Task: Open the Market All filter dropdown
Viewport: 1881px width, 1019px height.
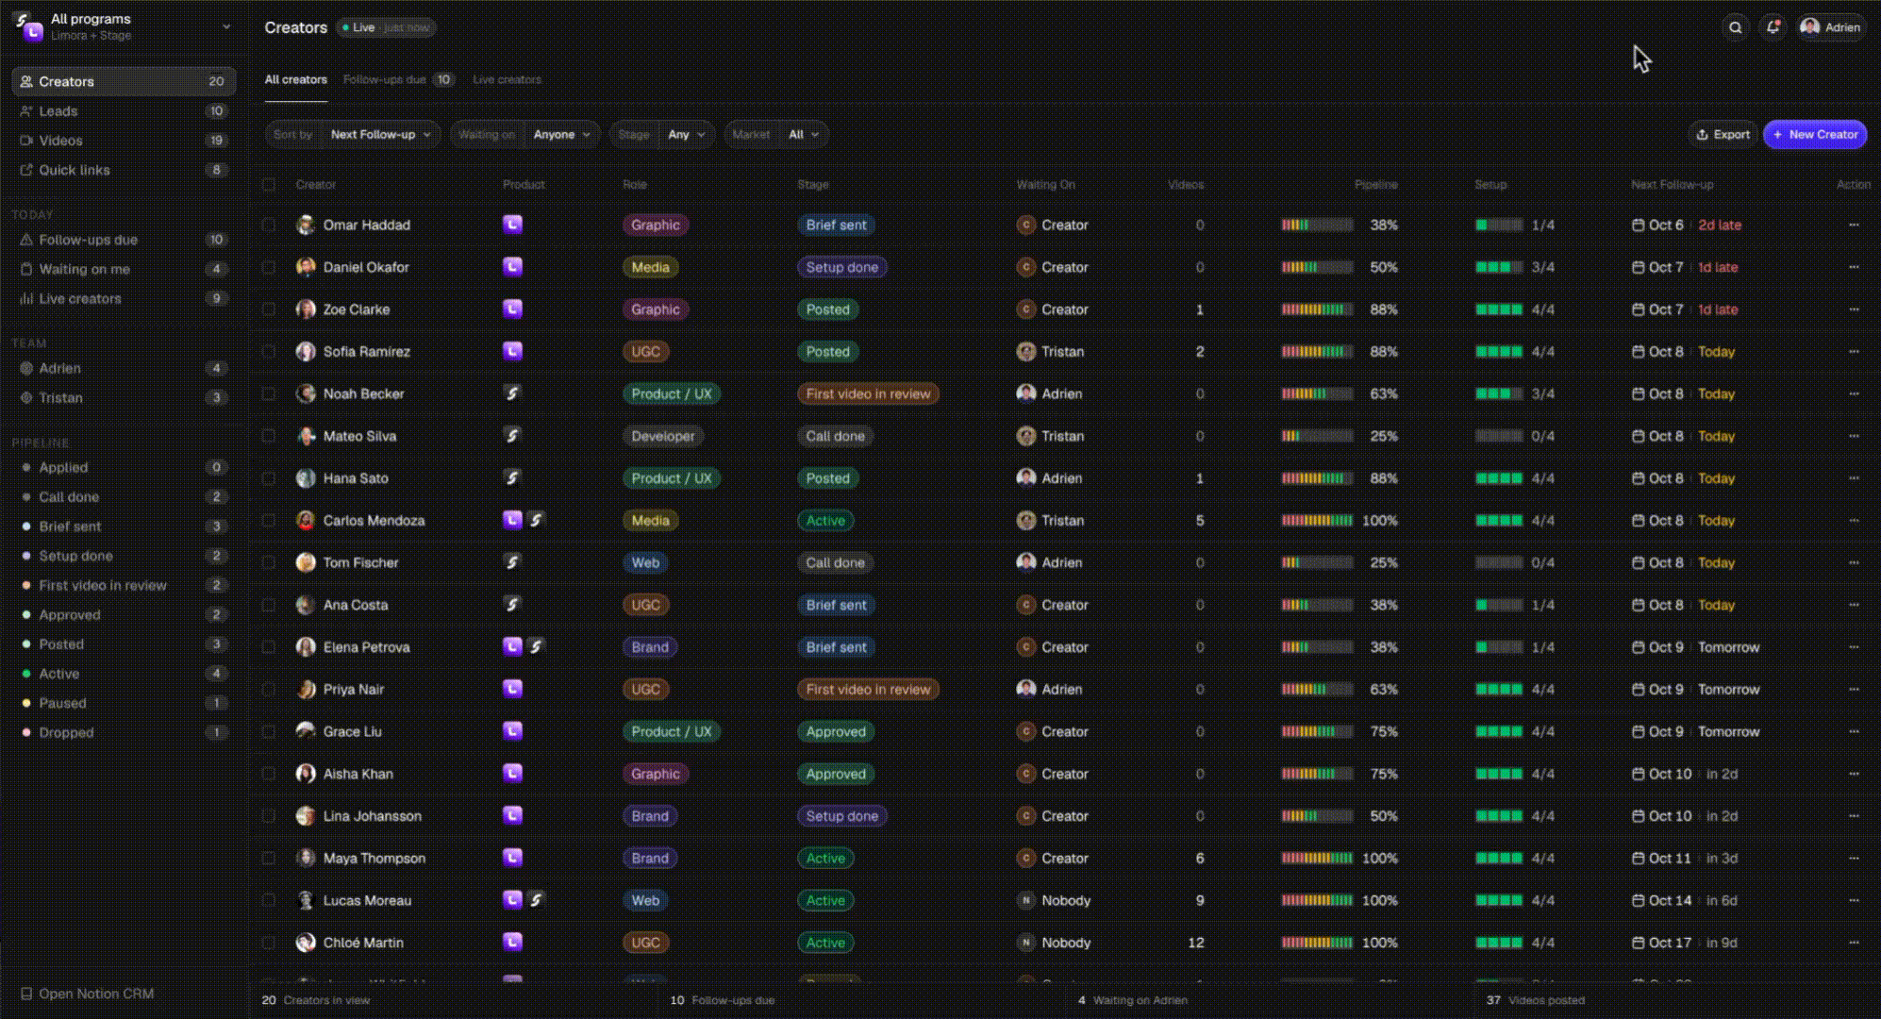Action: point(775,134)
